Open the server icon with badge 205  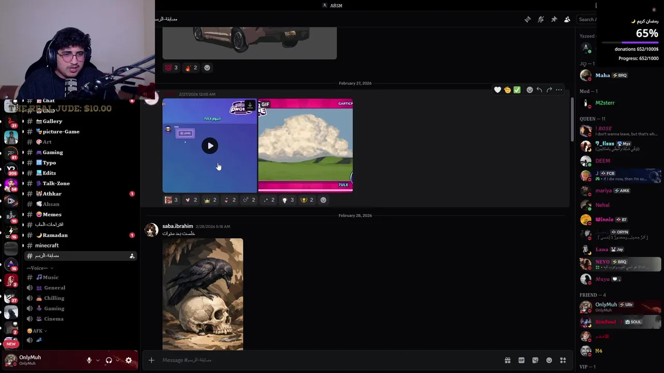(x=11, y=169)
